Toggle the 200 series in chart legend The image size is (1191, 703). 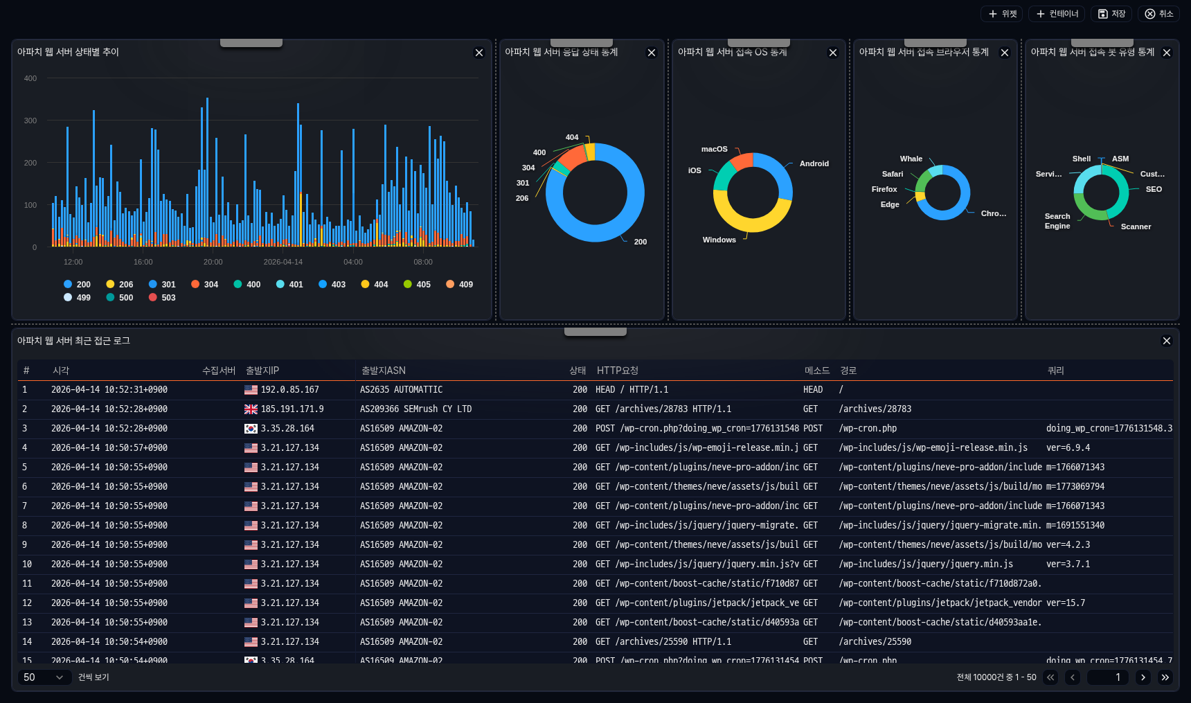(77, 285)
